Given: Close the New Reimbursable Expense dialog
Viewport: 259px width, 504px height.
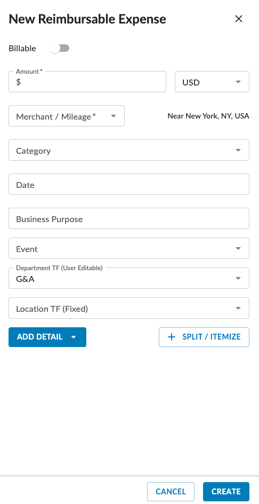Looking at the screenshot, I should pos(238,19).
